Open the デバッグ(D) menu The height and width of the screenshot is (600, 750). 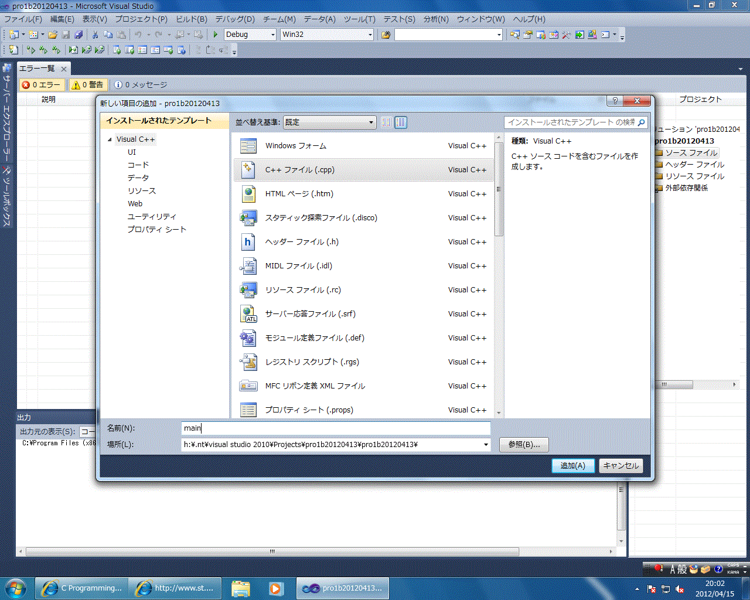[235, 19]
